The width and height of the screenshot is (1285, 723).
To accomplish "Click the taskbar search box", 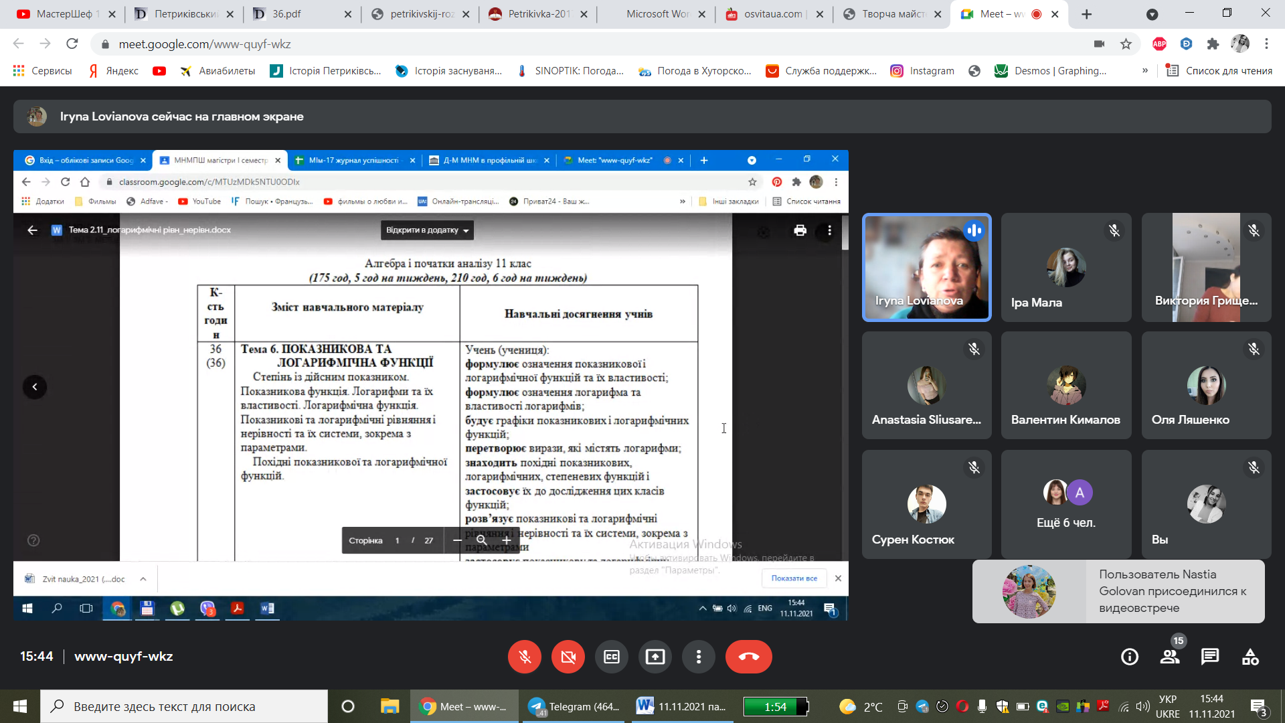I will pyautogui.click(x=184, y=706).
